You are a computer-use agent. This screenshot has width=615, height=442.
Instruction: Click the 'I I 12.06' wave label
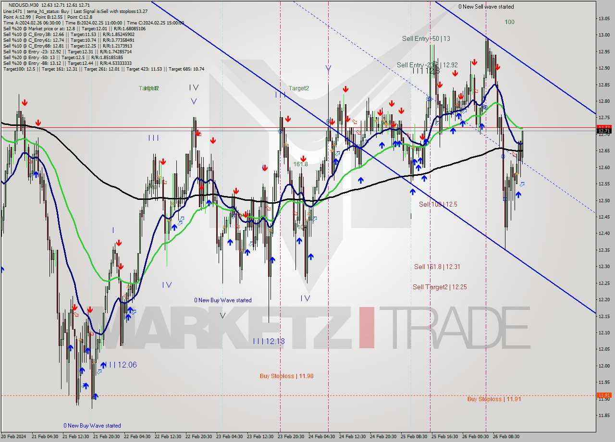click(122, 365)
